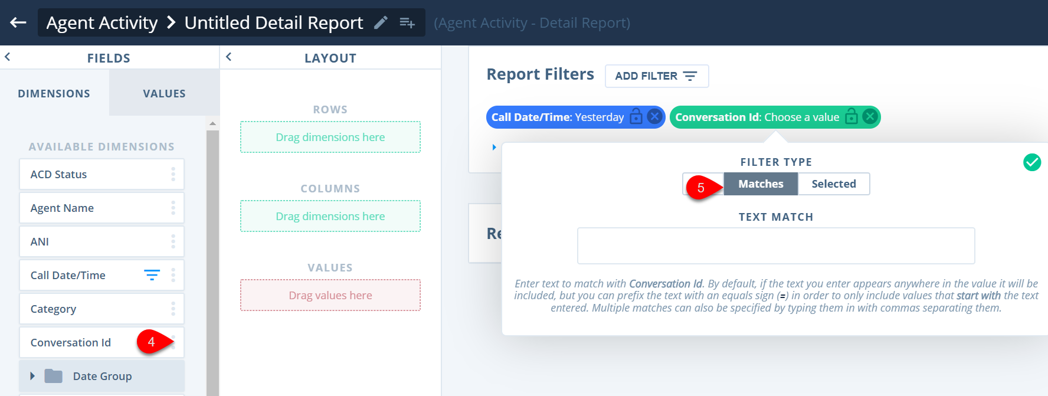
Task: Click the Add Filter button
Action: 657,76
